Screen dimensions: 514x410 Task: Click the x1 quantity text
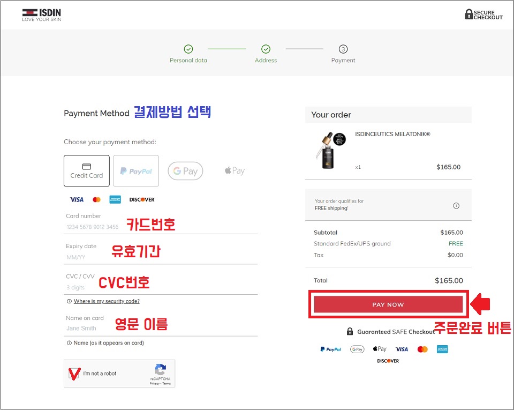click(x=358, y=167)
